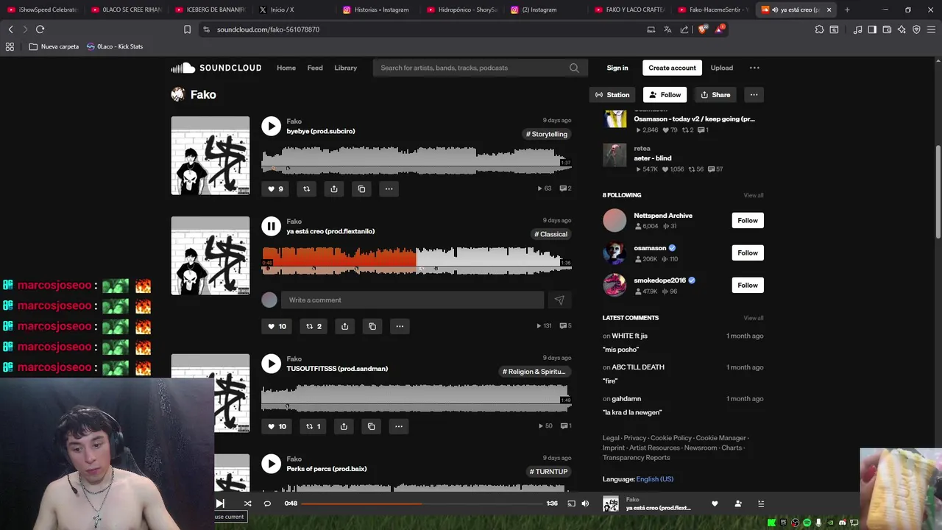This screenshot has height=530, width=942.
Task: Toggle shuffle in bottom player
Action: [247, 504]
